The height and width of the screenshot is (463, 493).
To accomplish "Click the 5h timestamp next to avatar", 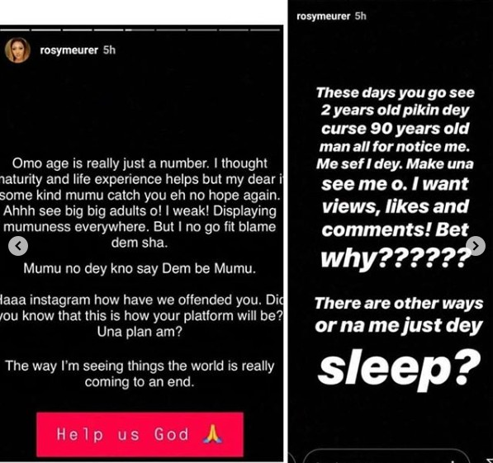I will (109, 50).
